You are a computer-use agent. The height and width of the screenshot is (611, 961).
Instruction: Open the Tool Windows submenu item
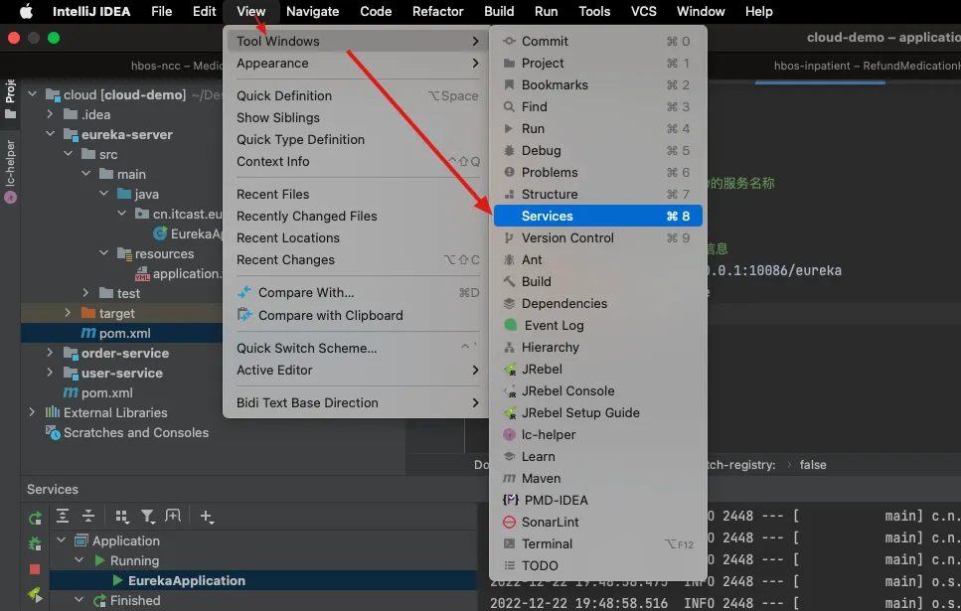point(358,41)
